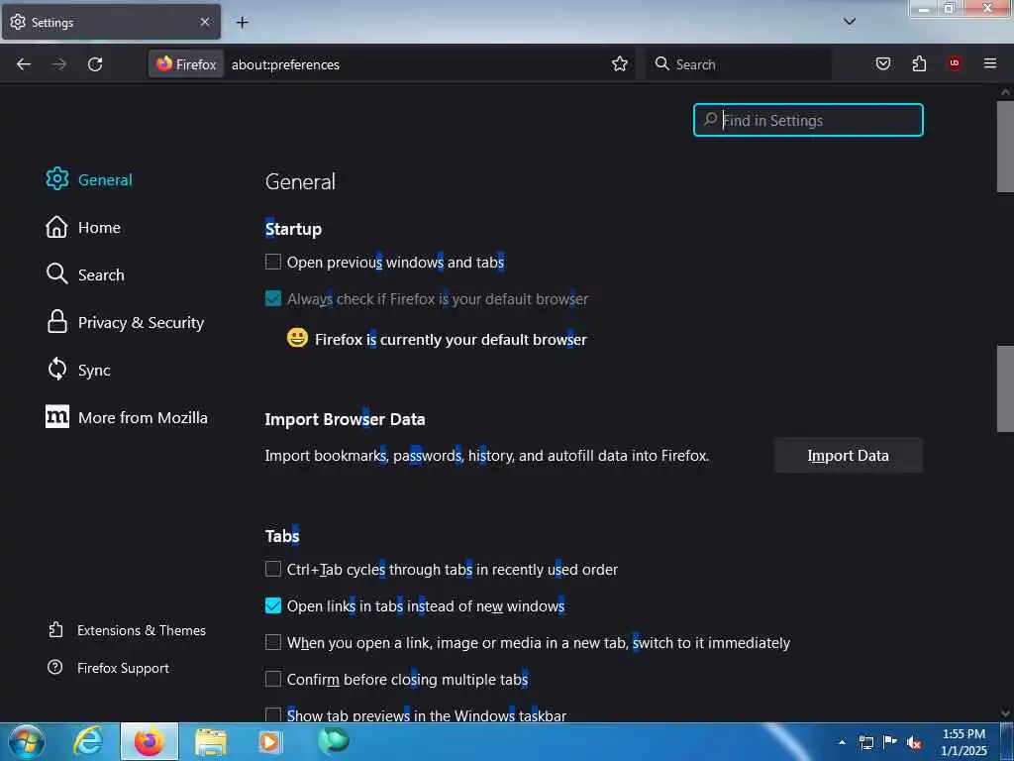Viewport: 1014px width, 761px height.
Task: Open Privacy & Security settings
Action: pyautogui.click(x=125, y=322)
